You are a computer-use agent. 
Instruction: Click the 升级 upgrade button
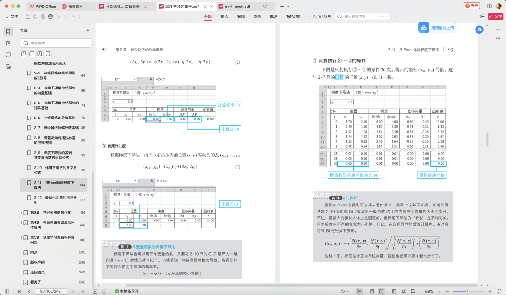[472, 6]
